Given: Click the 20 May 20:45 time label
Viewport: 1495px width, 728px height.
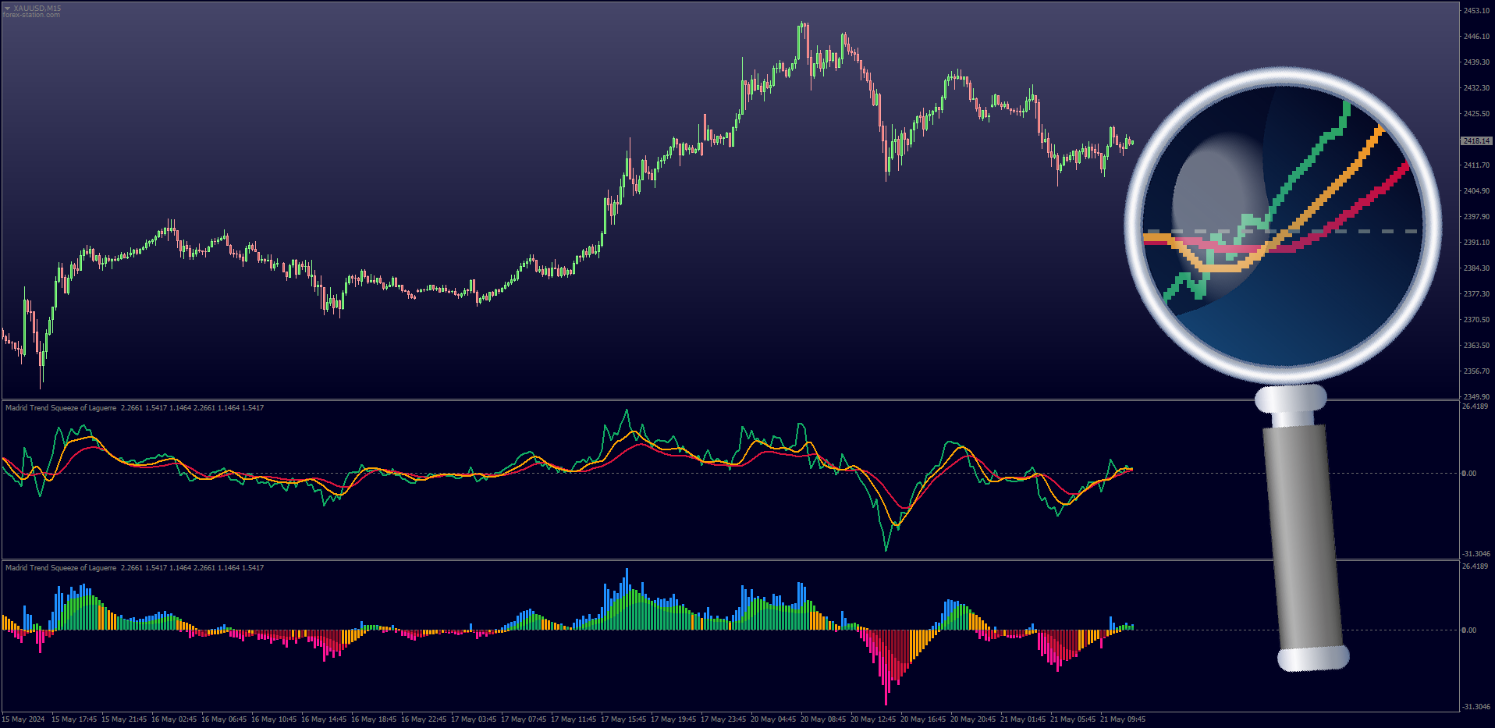Looking at the screenshot, I should click(x=973, y=719).
